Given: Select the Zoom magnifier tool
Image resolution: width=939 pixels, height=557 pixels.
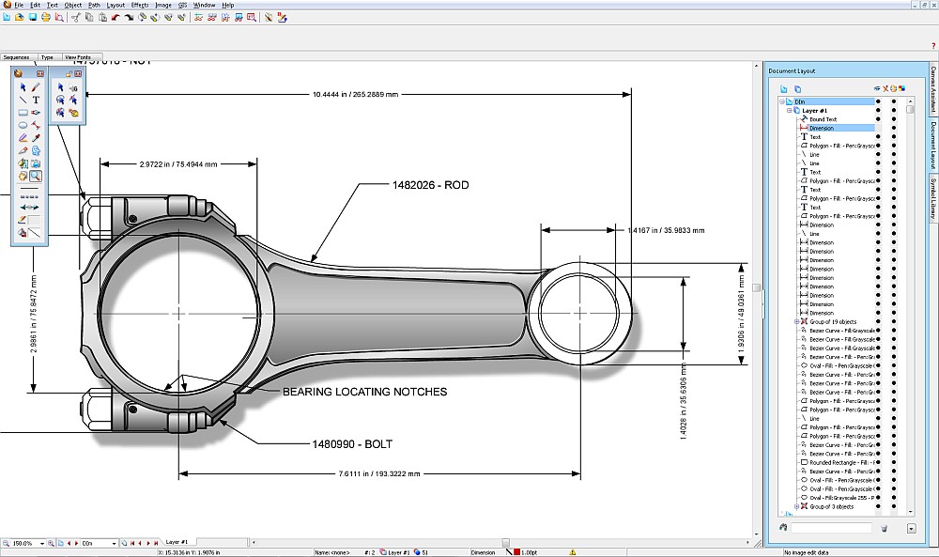Looking at the screenshot, I should pos(36,176).
